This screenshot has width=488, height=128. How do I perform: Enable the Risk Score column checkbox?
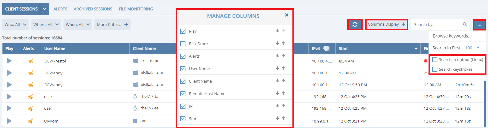point(183,44)
